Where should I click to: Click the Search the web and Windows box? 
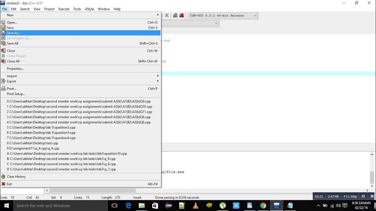[60, 205]
